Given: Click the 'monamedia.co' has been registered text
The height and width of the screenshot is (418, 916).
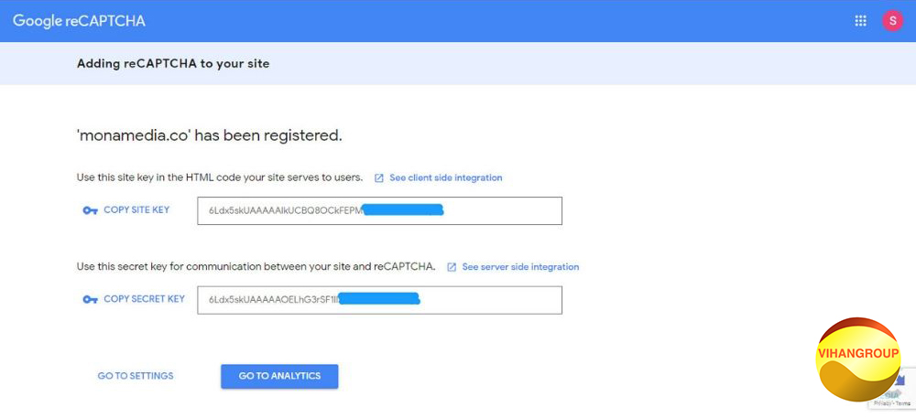Looking at the screenshot, I should point(209,135).
